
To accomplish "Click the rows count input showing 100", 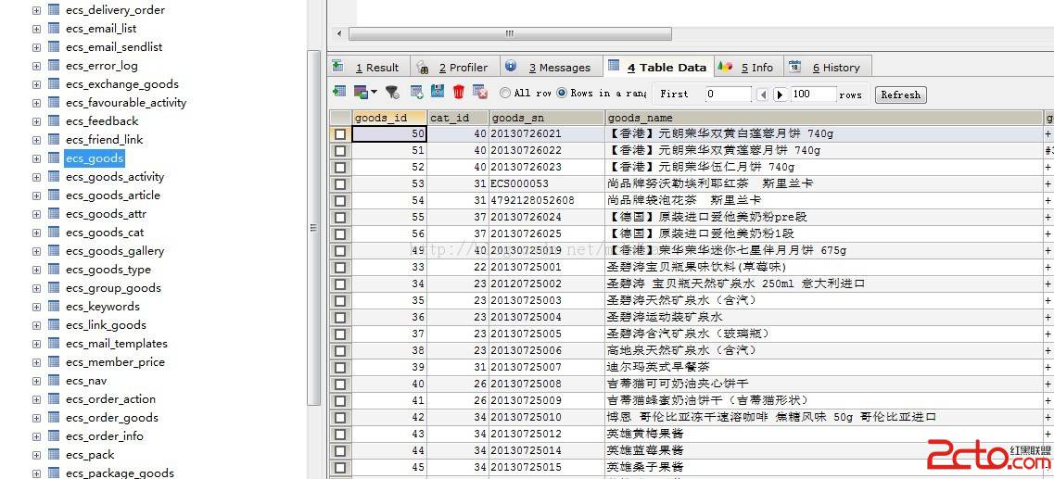I will [x=813, y=95].
